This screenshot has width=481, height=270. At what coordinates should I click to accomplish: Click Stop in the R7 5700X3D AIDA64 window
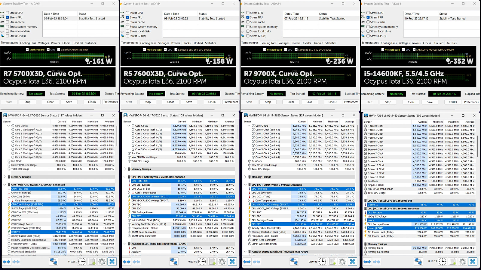click(27, 102)
